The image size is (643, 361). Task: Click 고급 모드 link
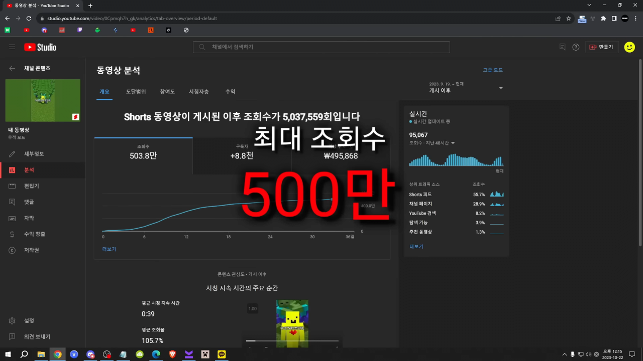coord(493,70)
